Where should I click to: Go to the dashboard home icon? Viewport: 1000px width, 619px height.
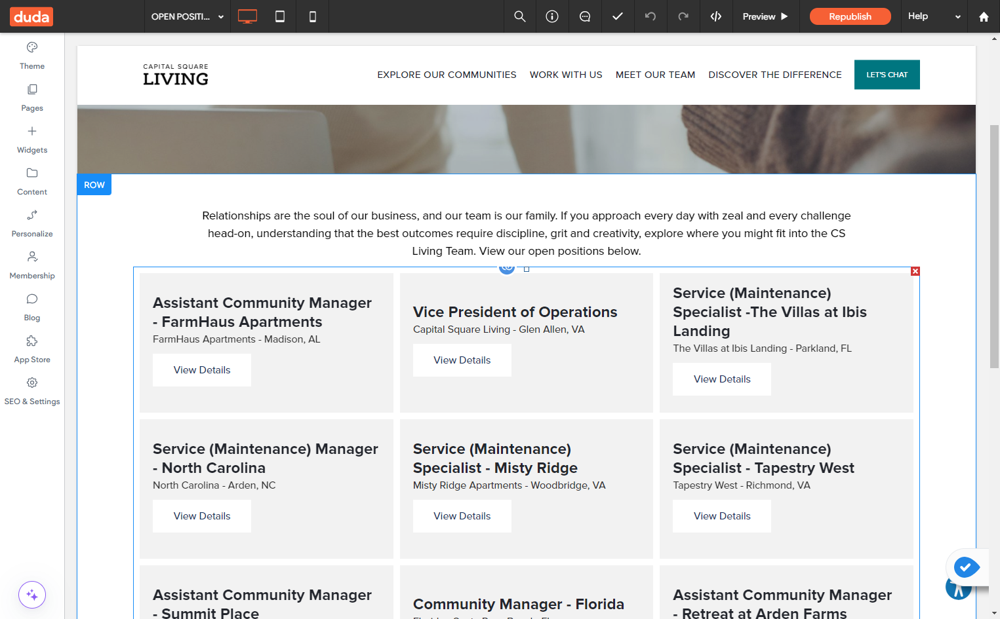click(x=984, y=16)
